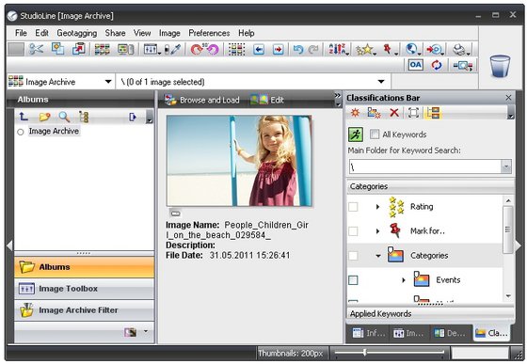Open the recycle bin icon
527x364 pixels.
pos(500,66)
